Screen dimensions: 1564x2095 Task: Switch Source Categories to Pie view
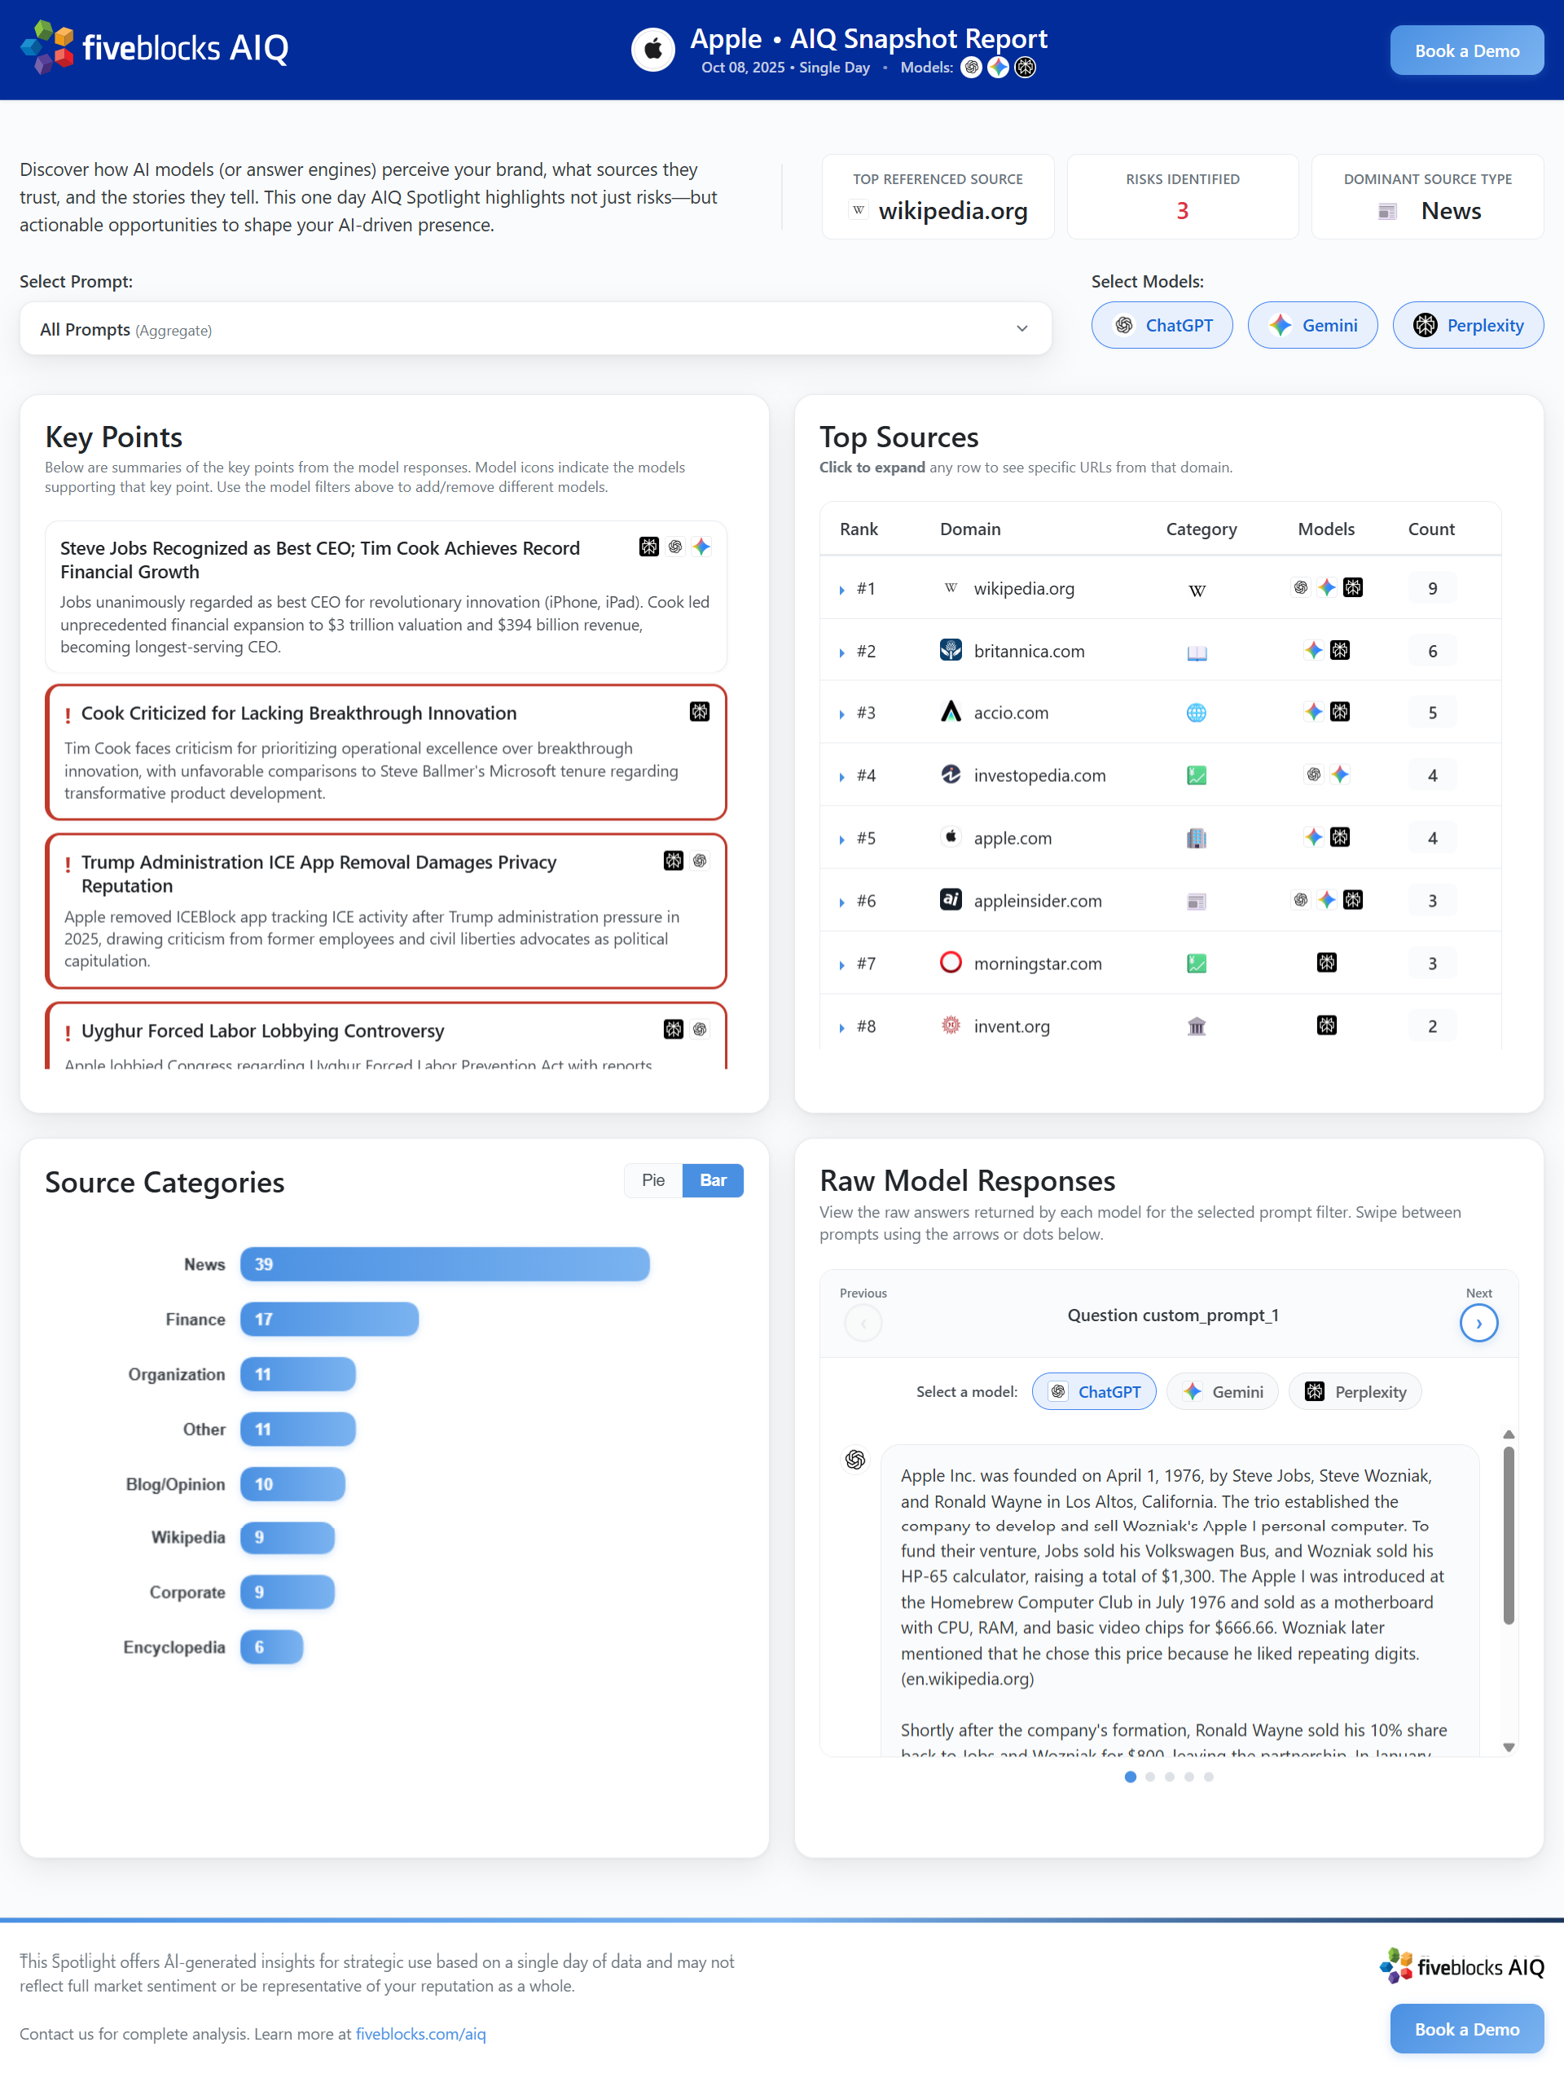point(652,1179)
